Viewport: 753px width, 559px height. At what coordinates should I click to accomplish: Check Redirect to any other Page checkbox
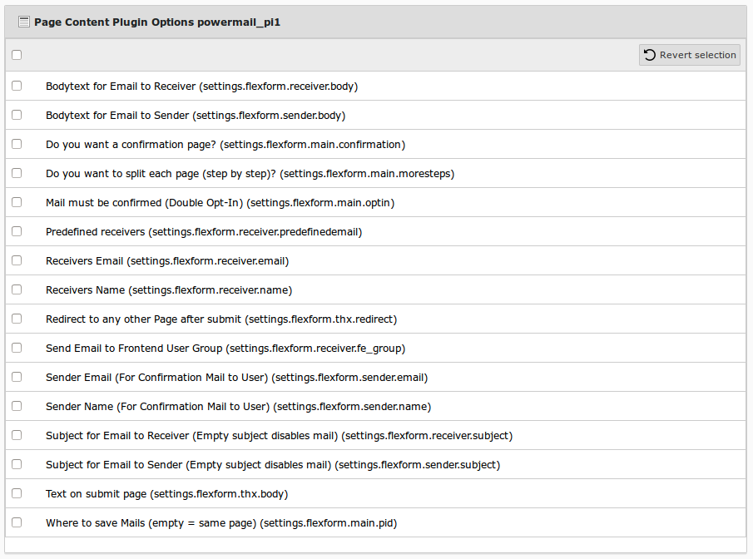click(17, 319)
